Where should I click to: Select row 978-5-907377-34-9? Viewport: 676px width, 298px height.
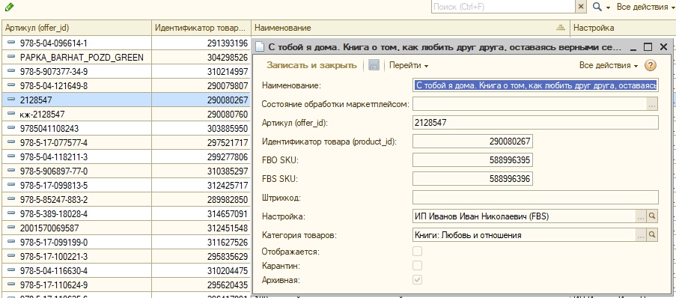[127, 71]
